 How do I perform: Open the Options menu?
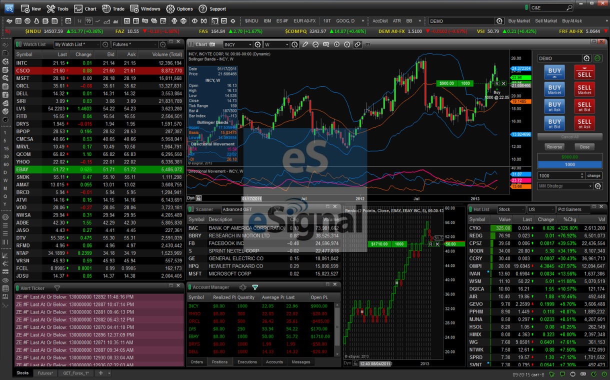[x=179, y=9]
